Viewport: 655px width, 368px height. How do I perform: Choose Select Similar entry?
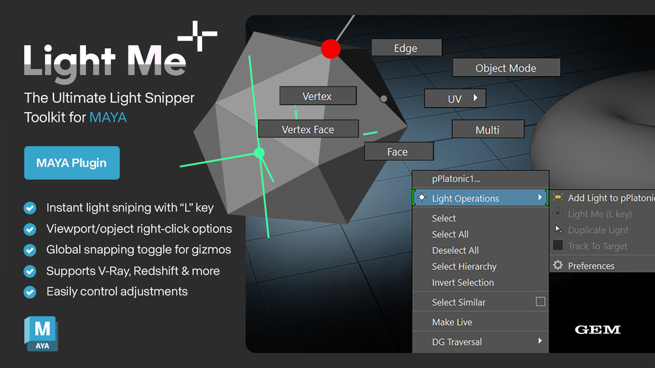tap(459, 302)
